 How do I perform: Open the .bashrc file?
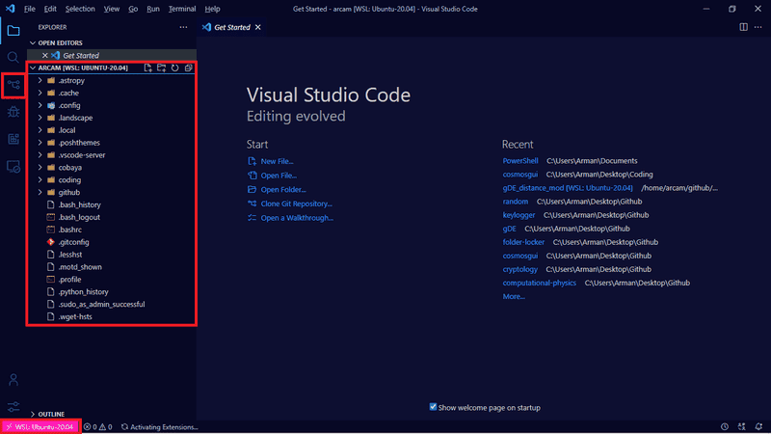pyautogui.click(x=69, y=230)
